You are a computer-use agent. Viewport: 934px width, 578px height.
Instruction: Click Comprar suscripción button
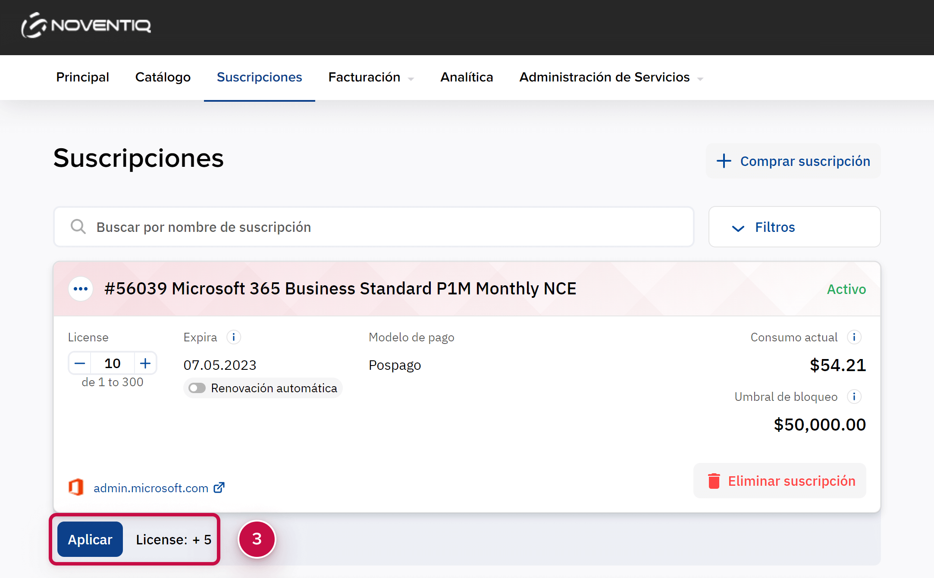coord(793,161)
